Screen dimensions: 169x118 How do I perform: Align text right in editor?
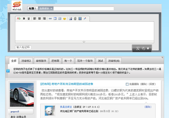coord(44,18)
